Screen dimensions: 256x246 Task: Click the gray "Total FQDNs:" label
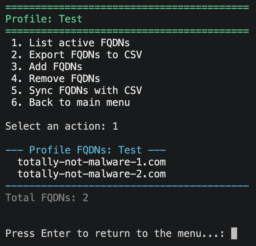[x=41, y=198]
